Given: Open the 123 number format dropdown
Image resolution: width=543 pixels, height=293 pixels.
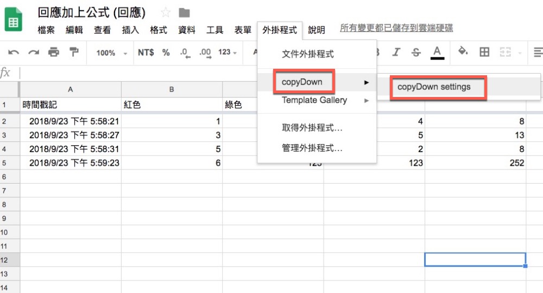Looking at the screenshot, I should coord(228,53).
